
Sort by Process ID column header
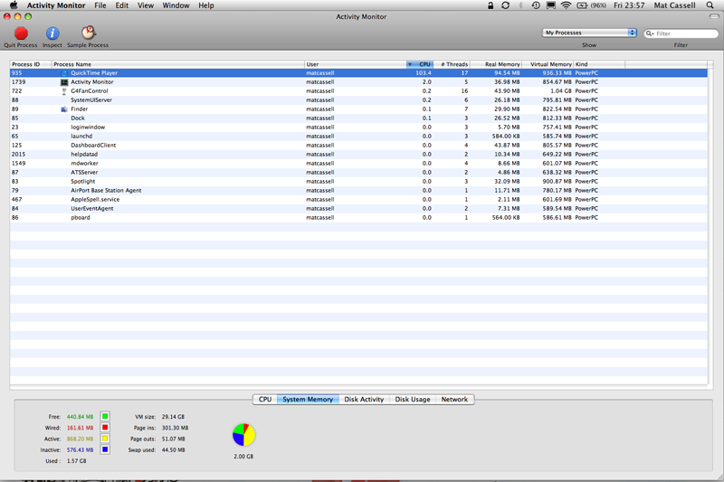click(x=31, y=64)
